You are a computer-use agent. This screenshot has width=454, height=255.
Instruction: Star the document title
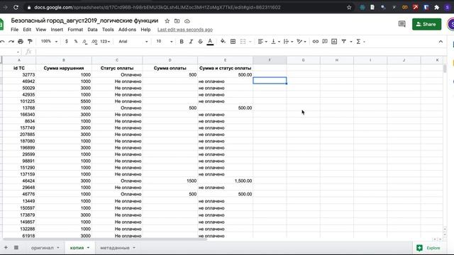click(167, 21)
